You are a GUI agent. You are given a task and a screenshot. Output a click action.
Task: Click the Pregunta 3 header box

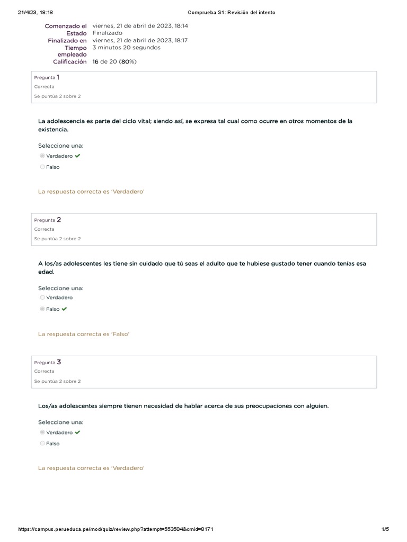pos(205,372)
